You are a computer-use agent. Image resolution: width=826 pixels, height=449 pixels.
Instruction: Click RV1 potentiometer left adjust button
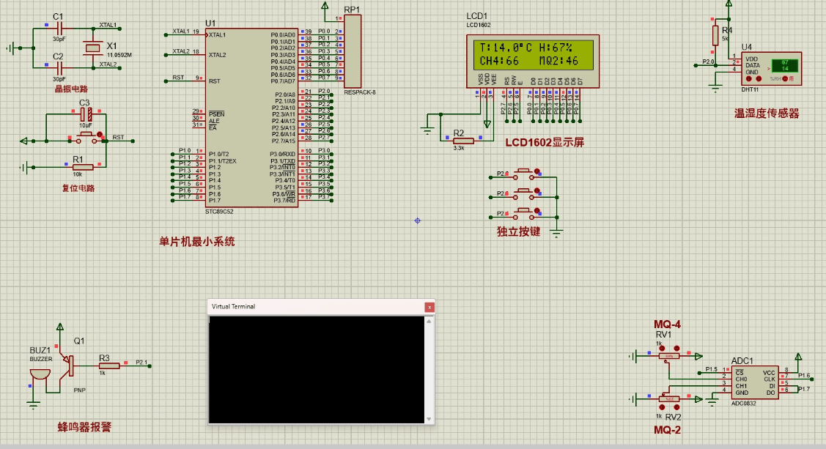click(661, 349)
